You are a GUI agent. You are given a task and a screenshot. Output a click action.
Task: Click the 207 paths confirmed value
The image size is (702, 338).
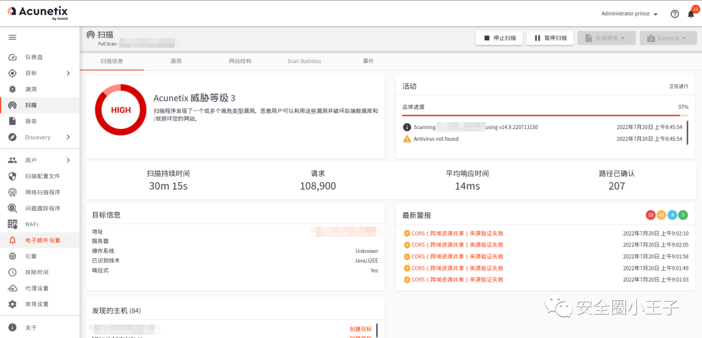click(x=616, y=186)
